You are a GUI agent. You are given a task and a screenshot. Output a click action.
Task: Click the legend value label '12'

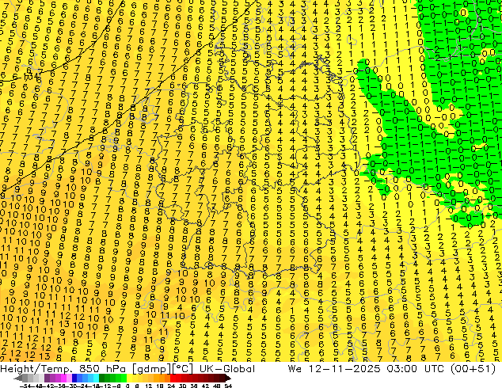tap(149, 386)
